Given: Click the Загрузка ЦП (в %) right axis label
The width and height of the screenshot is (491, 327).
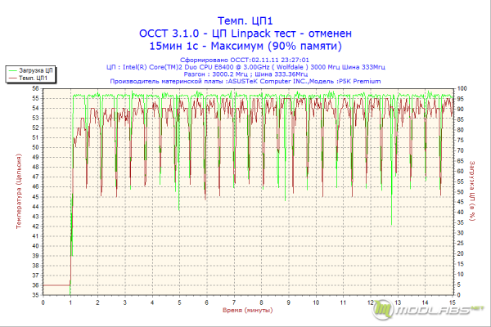Looking at the screenshot, I should (x=472, y=190).
